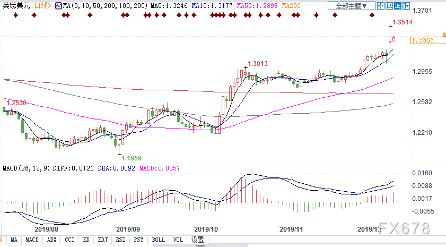This screenshot has height=247, width=446.
Task: Click the MA indicator line icon
Action: pyautogui.click(x=58, y=6)
